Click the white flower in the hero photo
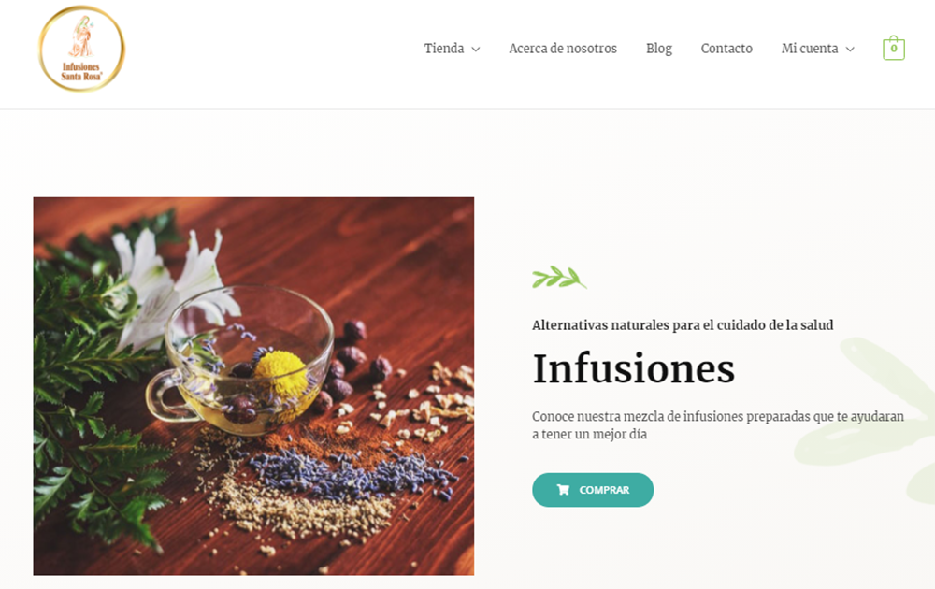The image size is (935, 589). [x=173, y=286]
